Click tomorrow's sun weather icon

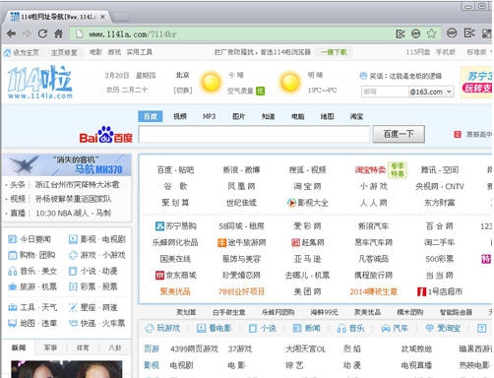pyautogui.click(x=290, y=82)
